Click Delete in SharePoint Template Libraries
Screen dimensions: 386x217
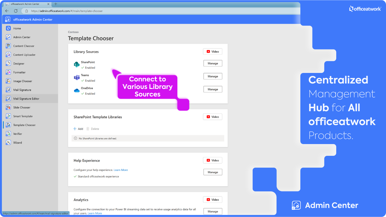point(93,129)
